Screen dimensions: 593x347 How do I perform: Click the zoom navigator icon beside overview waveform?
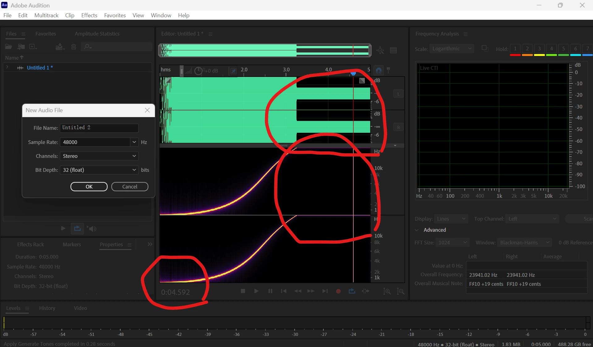click(380, 50)
